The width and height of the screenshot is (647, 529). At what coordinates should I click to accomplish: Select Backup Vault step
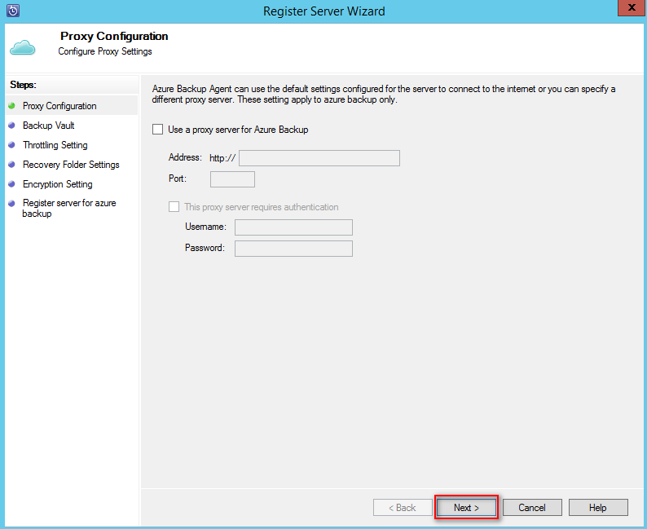49,126
